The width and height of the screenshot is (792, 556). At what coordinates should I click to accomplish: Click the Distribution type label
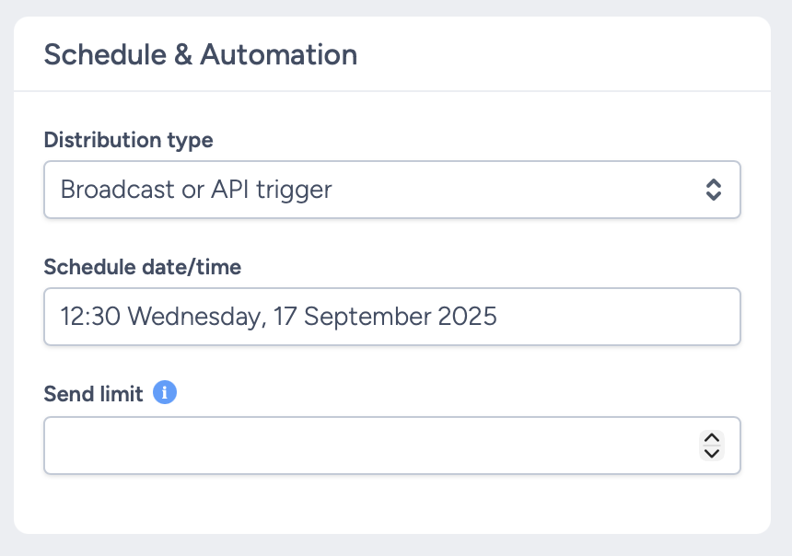point(128,140)
